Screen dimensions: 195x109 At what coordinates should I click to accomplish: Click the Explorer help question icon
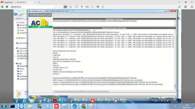pyautogui.click(x=179, y=18)
